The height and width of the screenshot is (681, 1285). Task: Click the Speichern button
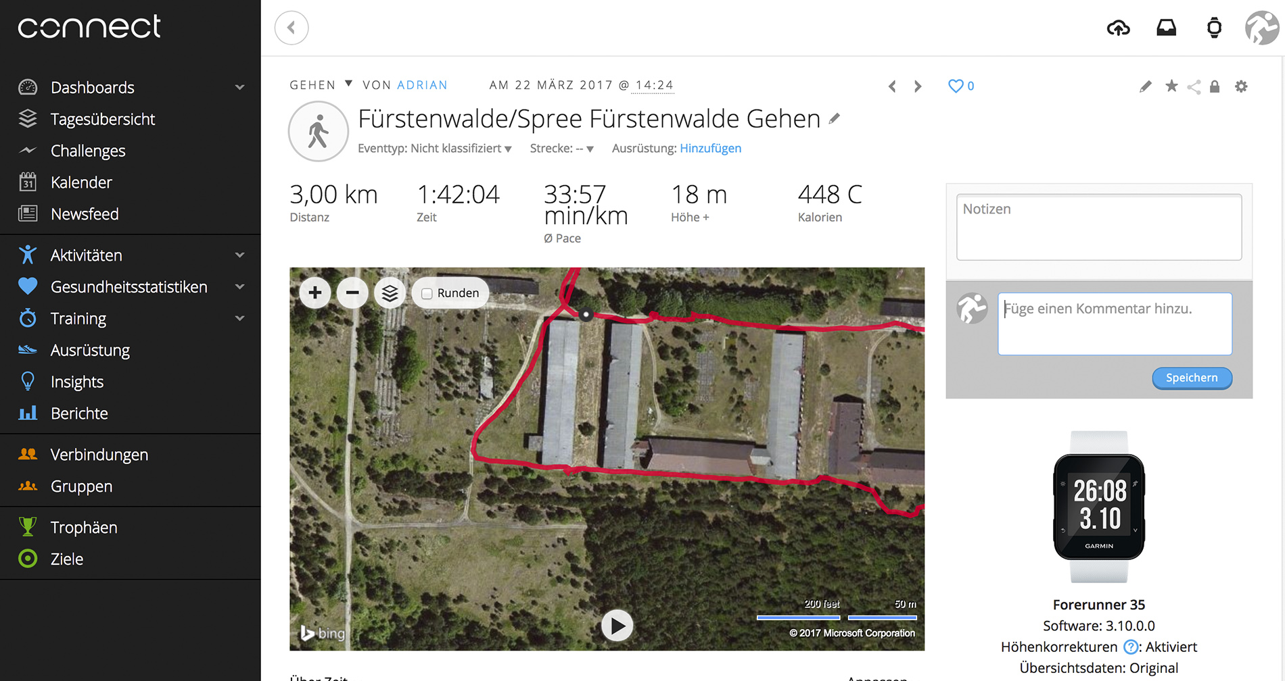[1192, 378]
